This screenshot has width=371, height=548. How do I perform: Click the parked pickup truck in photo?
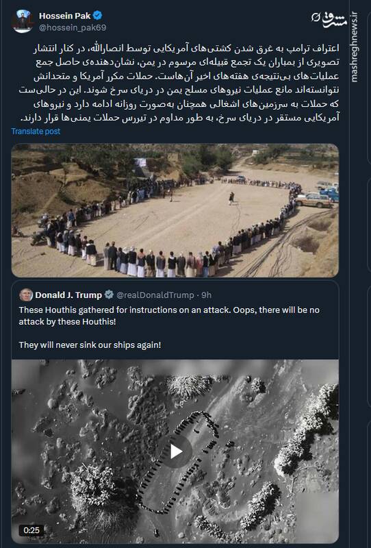315,201
